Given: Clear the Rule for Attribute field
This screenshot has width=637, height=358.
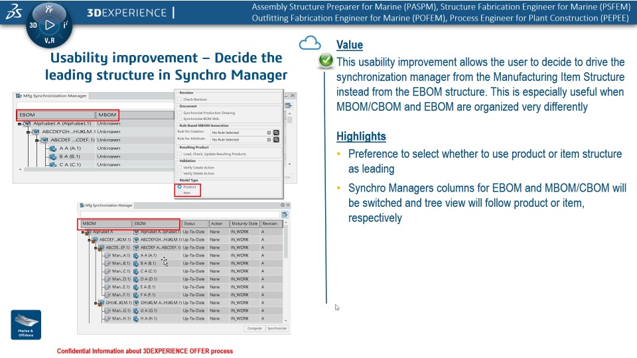Looking at the screenshot, I should pos(269,140).
